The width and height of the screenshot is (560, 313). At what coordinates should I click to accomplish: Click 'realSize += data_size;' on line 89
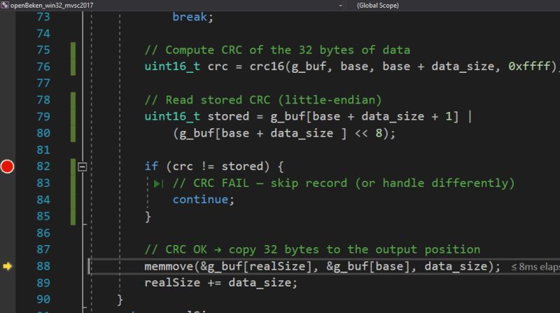[220, 283]
